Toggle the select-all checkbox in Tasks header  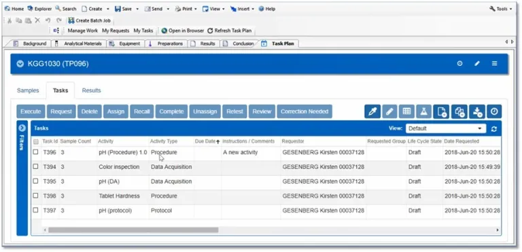pos(36,141)
